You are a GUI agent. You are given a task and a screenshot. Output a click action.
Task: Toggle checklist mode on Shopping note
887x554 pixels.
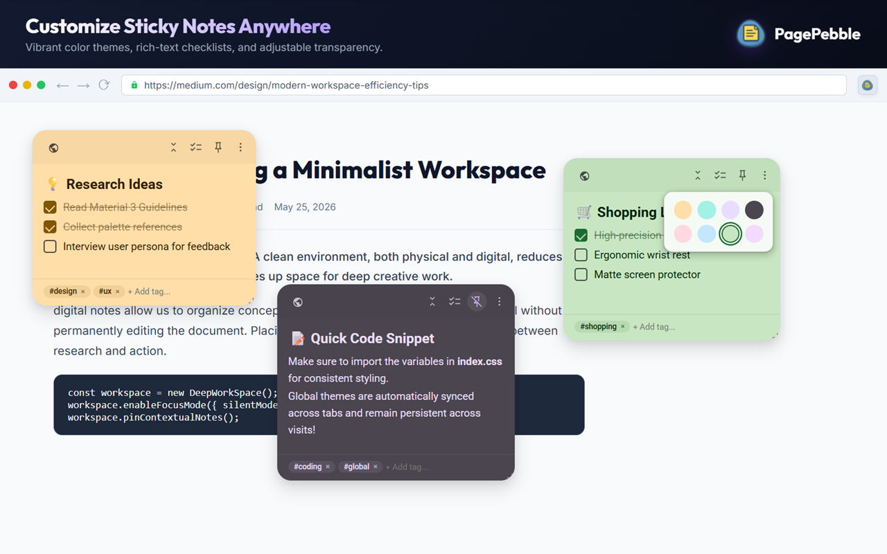[720, 176]
